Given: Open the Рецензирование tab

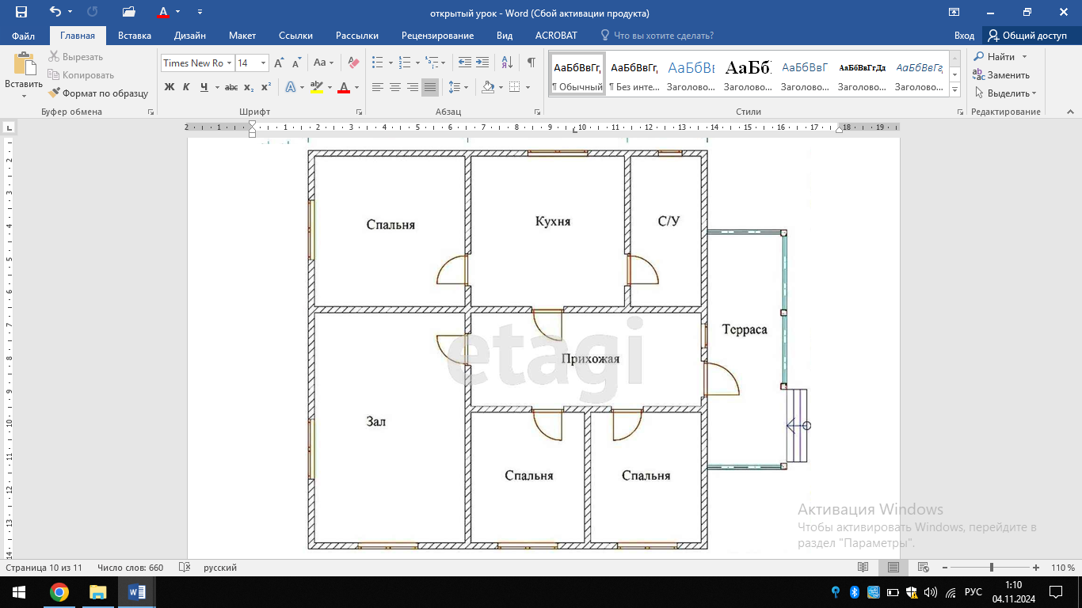Looking at the screenshot, I should 437,36.
